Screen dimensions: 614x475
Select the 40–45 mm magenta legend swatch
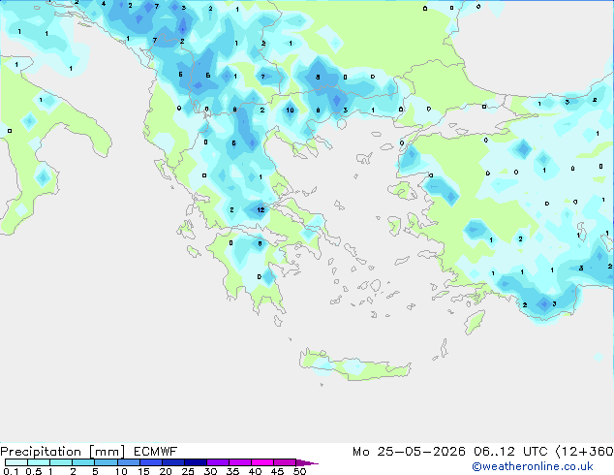coord(262,462)
